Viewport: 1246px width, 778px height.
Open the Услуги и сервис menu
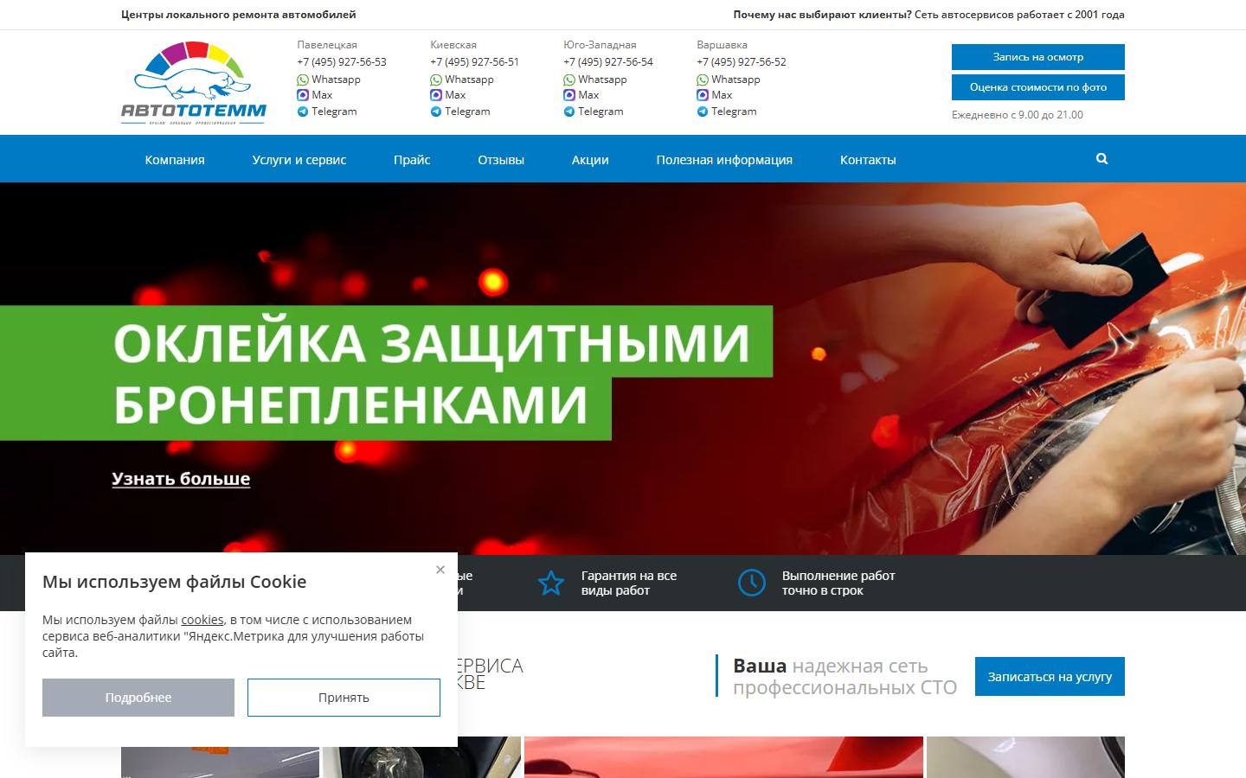tap(299, 159)
